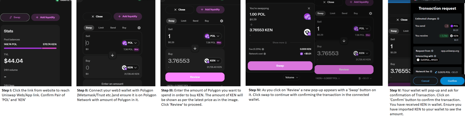Click the swap-direction arrow between empty Sell and Buy

pos(112,55)
